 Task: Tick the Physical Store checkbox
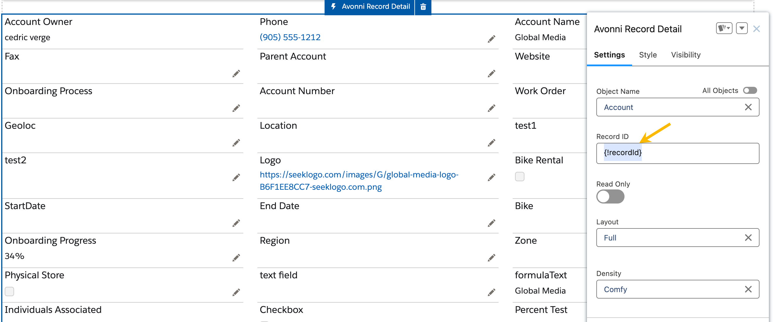(9, 292)
